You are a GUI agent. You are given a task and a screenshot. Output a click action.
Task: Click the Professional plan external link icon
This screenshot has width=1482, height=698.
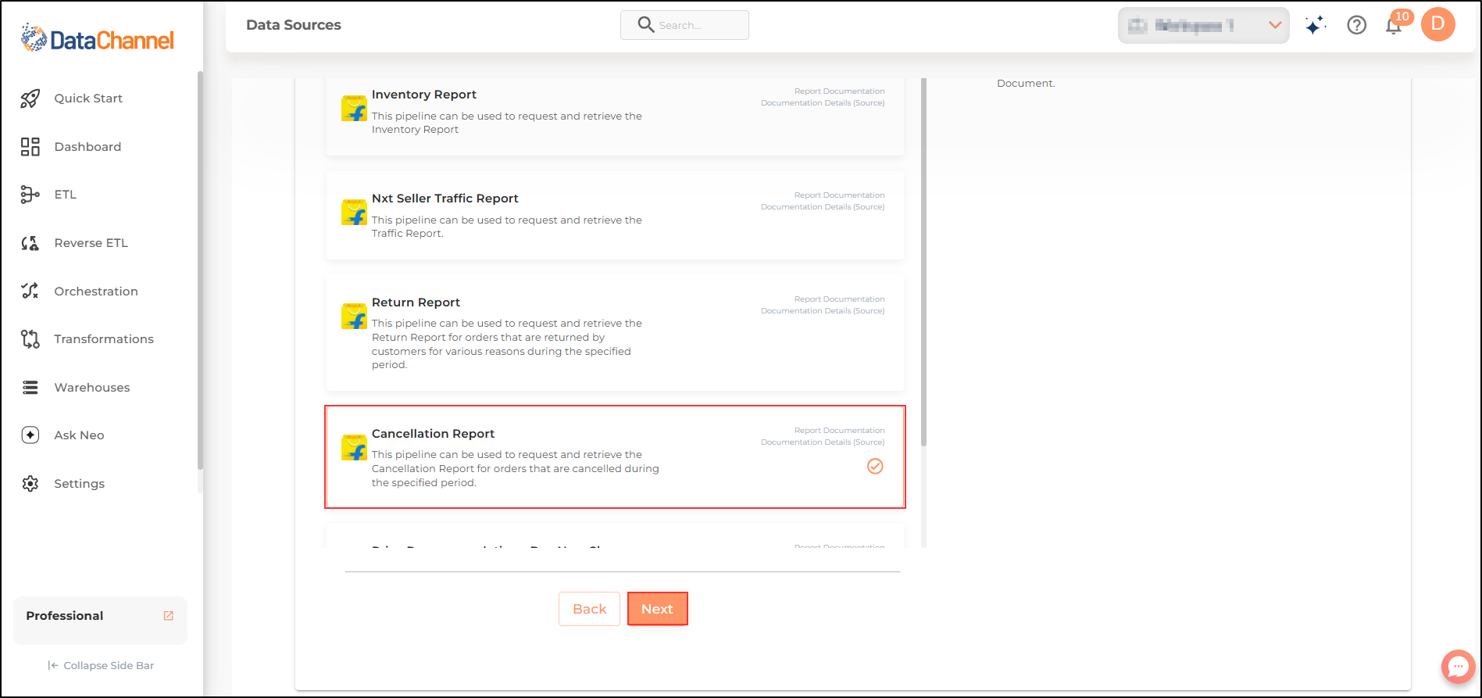[x=168, y=616]
